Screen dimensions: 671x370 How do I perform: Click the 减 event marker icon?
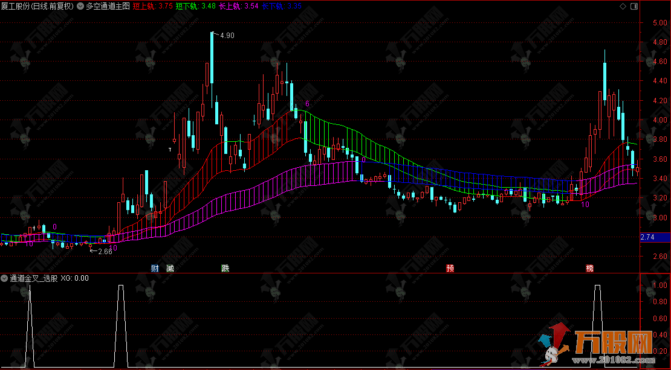click(170, 268)
